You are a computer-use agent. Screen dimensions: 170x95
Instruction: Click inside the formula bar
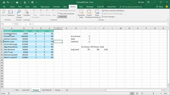click(x=100, y=24)
